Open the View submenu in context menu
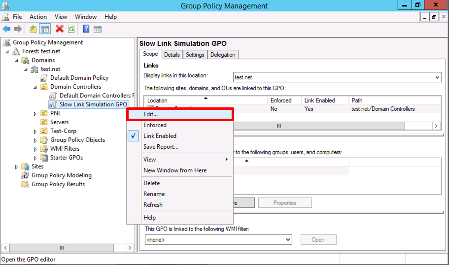The height and width of the screenshot is (265, 449). pyautogui.click(x=180, y=160)
